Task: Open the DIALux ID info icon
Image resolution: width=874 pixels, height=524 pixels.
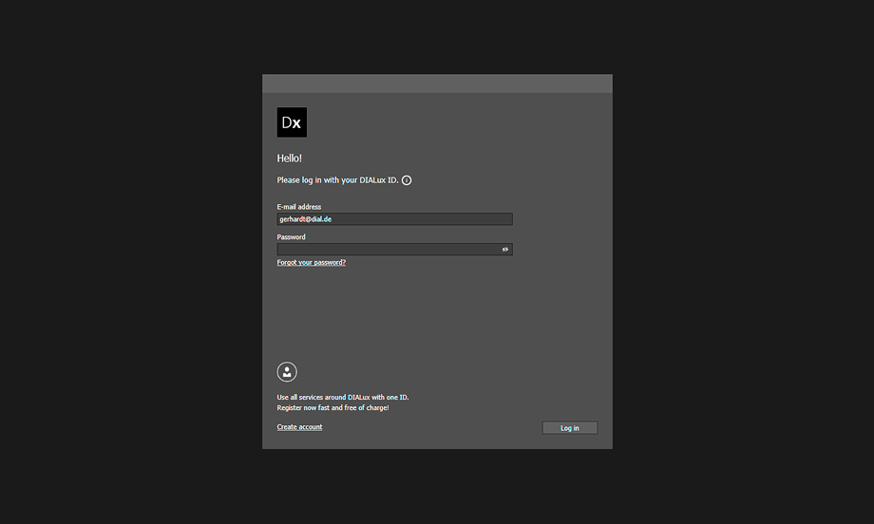Action: click(x=407, y=180)
